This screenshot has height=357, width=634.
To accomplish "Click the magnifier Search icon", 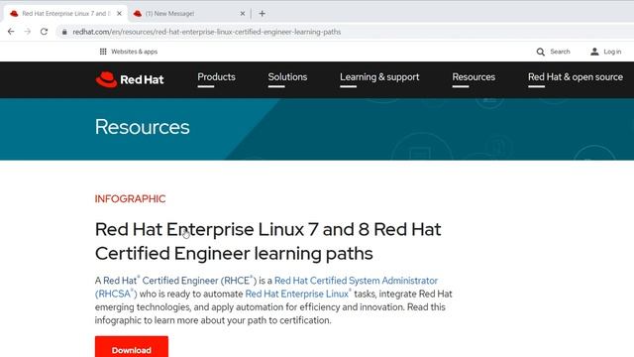I will 541,52.
